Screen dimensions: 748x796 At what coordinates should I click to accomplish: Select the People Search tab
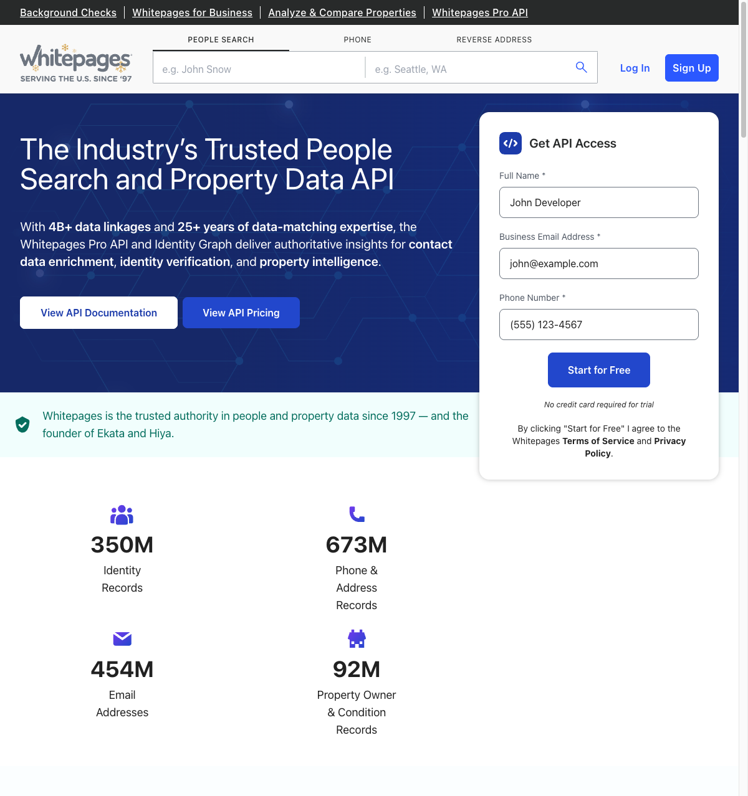[221, 40]
